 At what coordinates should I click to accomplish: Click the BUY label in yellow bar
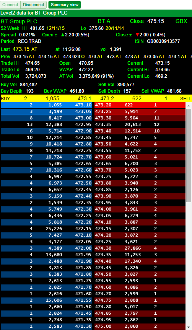pos(5,98)
